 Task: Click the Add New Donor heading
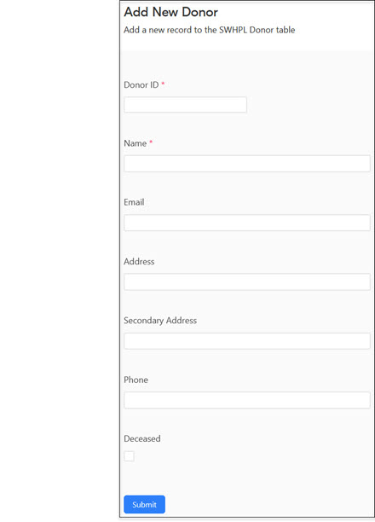click(x=171, y=12)
